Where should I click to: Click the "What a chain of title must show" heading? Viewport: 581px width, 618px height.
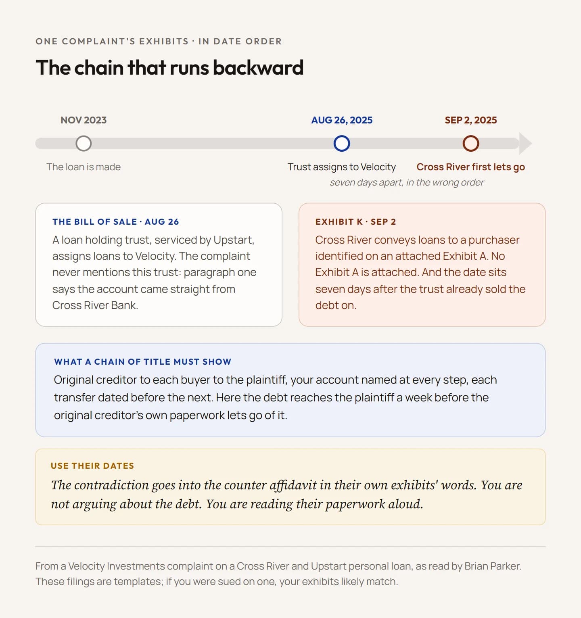point(143,361)
